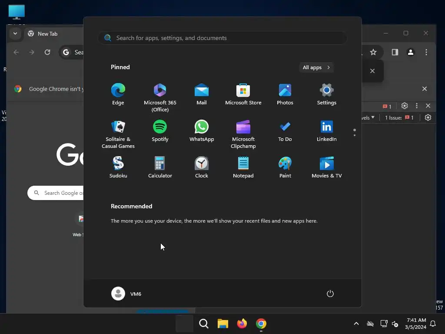The image size is (445, 334).
Task: Click the Google search box on page
Action: click(56, 193)
